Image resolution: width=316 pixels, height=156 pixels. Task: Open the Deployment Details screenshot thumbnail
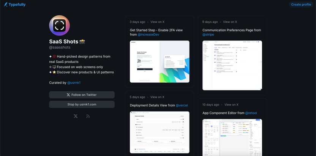(x=160, y=132)
